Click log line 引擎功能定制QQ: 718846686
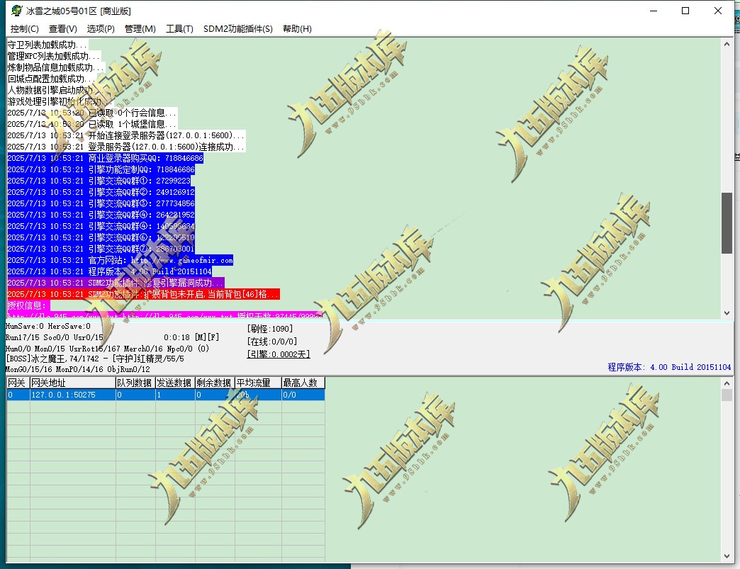Screen dimensions: 740x569 tap(101, 169)
